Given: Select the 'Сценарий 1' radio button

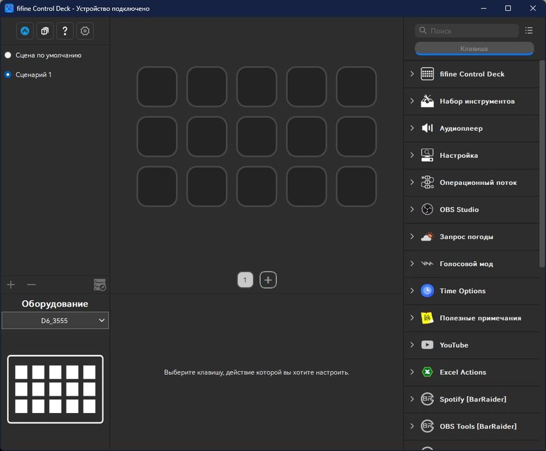Looking at the screenshot, I should 8,75.
